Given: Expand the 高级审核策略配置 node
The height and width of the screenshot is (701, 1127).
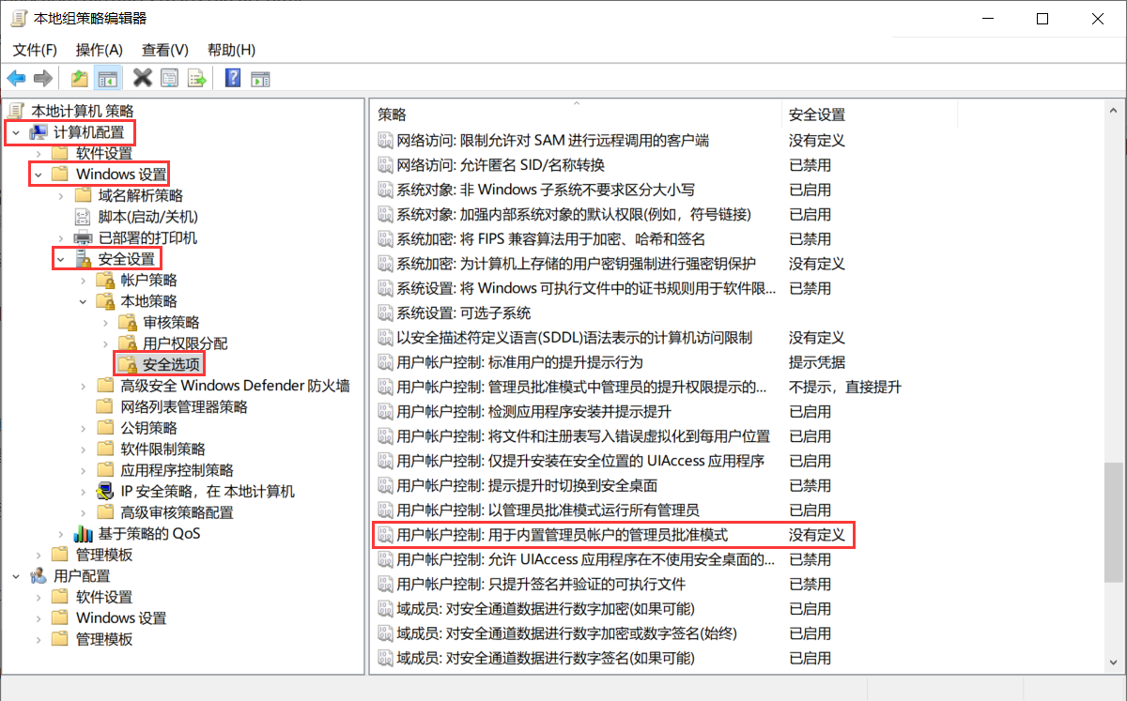Looking at the screenshot, I should coord(83,512).
